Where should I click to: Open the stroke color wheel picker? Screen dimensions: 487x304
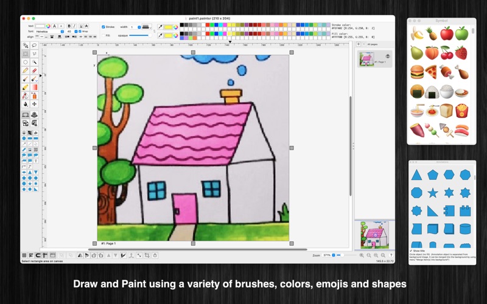point(176,27)
